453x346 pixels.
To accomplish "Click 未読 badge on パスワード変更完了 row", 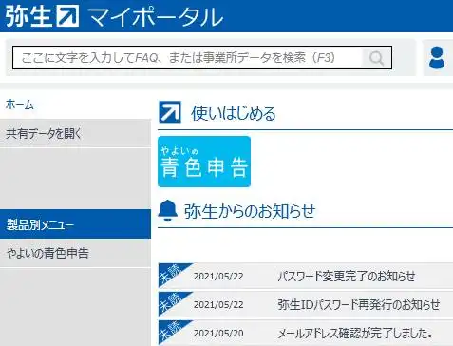I will (x=171, y=274).
